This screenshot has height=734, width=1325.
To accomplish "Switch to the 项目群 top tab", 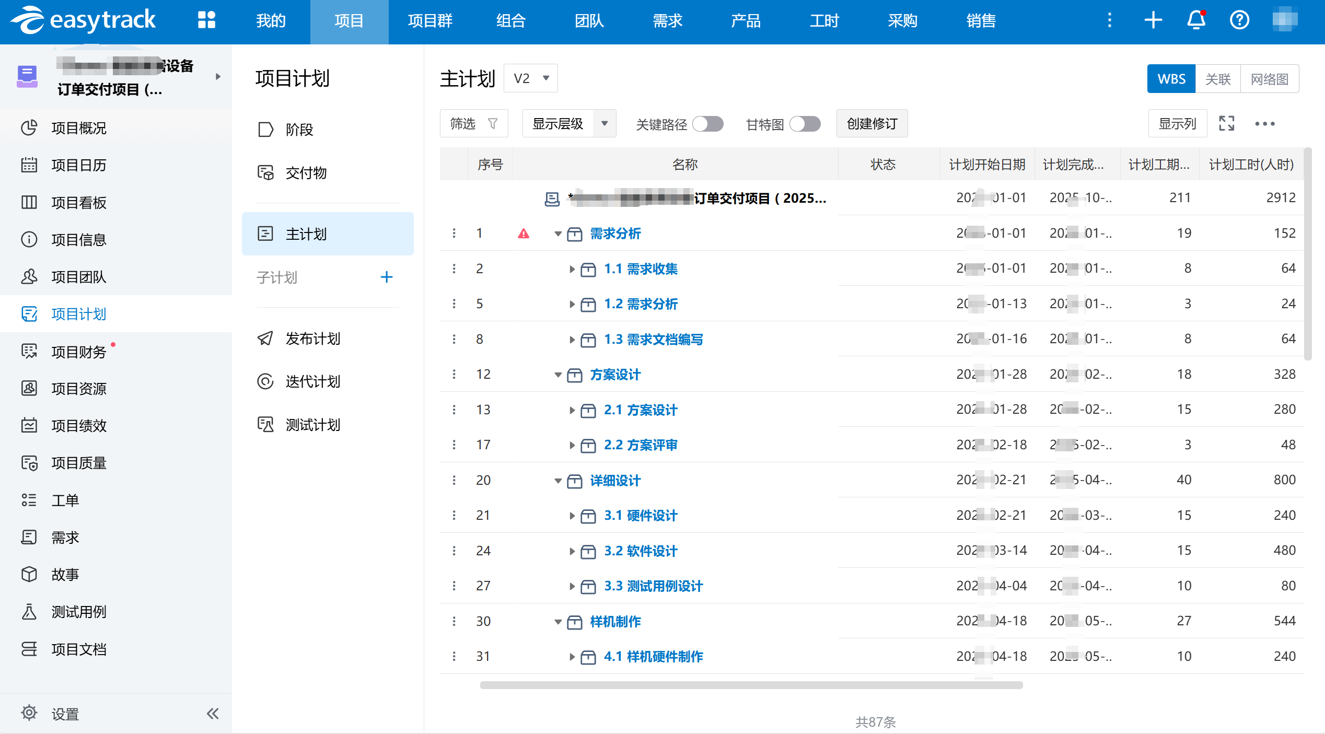I will pos(429,21).
